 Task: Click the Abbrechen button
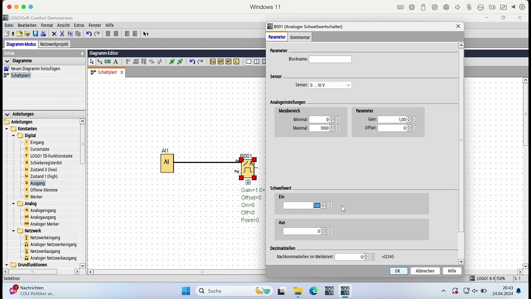[x=425, y=271]
